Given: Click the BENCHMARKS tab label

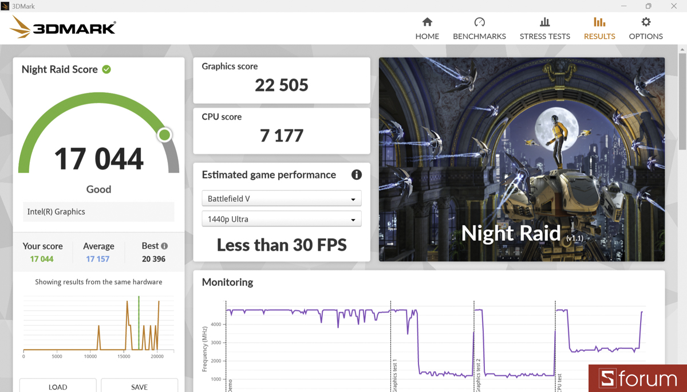Looking at the screenshot, I should pyautogui.click(x=479, y=36).
